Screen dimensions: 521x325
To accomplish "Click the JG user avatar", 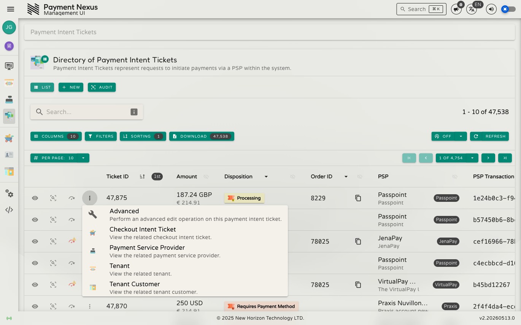I will pos(9,27).
